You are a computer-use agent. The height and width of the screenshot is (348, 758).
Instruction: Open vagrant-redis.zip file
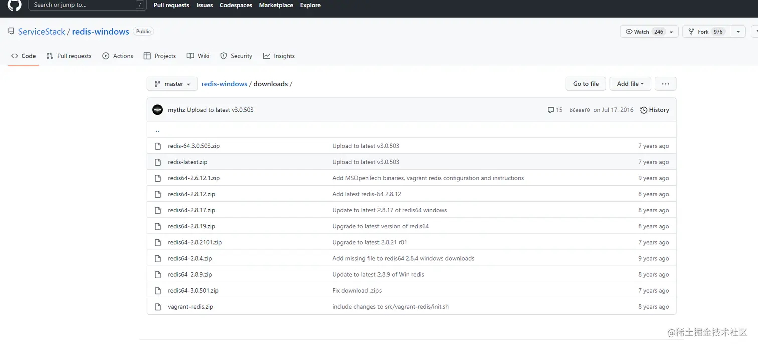coord(191,306)
